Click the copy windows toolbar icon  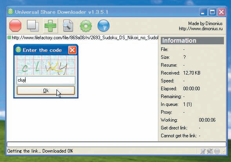coord(33,25)
